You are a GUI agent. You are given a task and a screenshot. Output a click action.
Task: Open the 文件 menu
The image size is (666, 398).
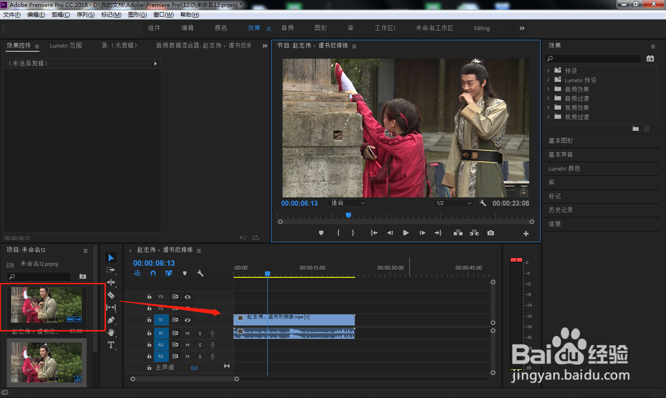tap(12, 15)
